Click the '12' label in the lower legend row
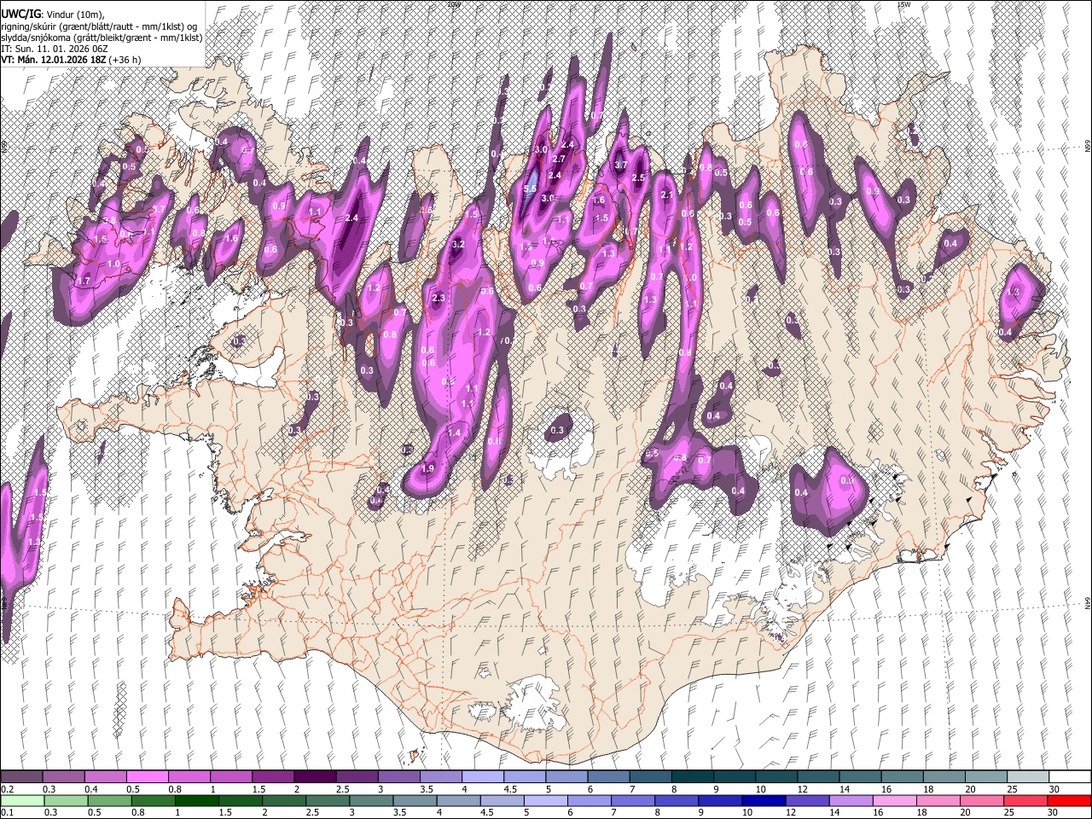Image resolution: width=1092 pixels, height=819 pixels. coord(791,812)
